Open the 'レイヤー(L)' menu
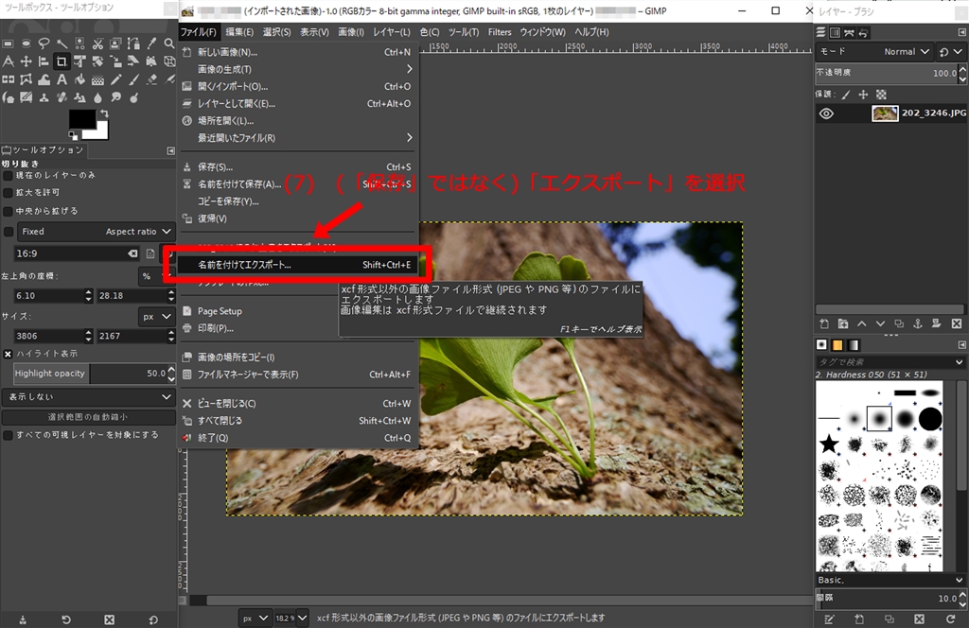969x628 pixels. pyautogui.click(x=391, y=32)
